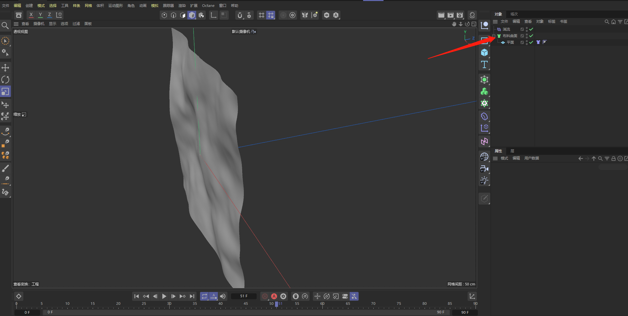Open 模拟 menu in main menu bar

point(155,6)
